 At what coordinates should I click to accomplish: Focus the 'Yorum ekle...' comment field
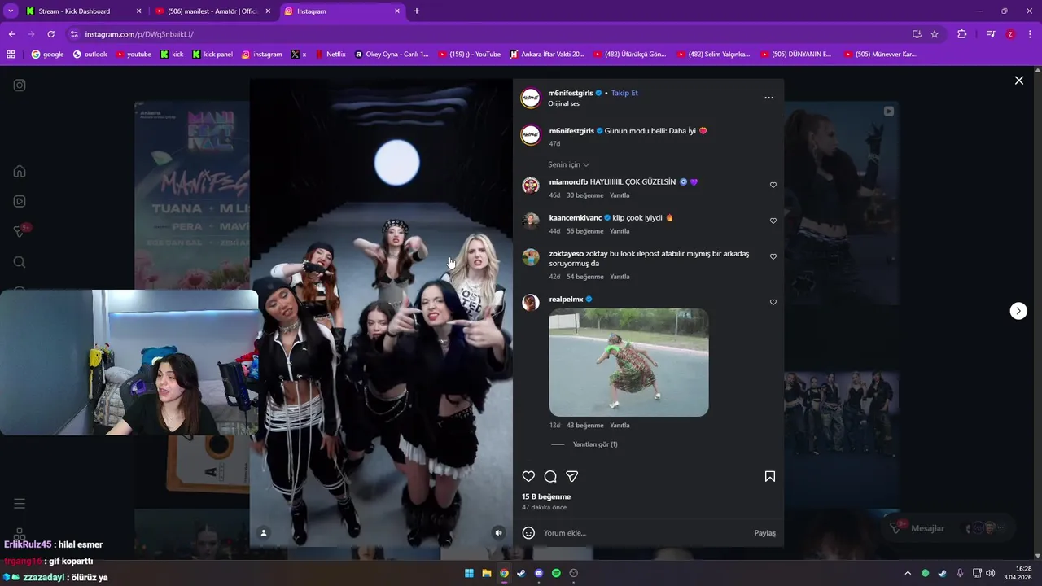pos(643,533)
